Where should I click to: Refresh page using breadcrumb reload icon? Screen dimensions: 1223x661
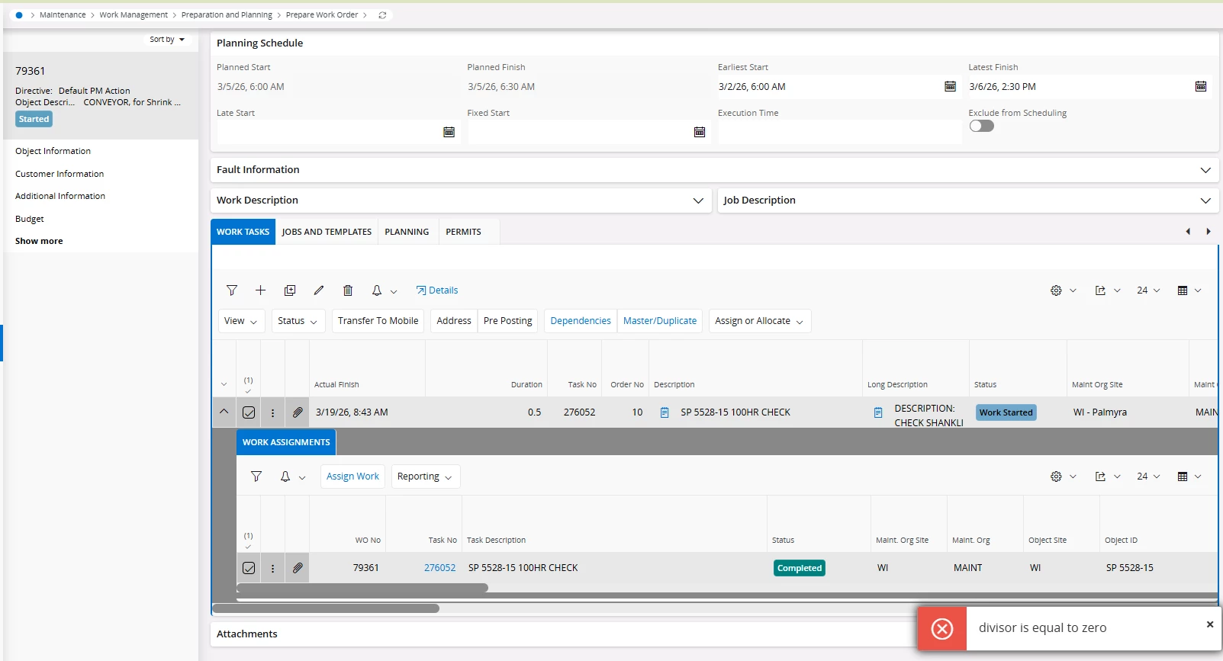tap(382, 15)
